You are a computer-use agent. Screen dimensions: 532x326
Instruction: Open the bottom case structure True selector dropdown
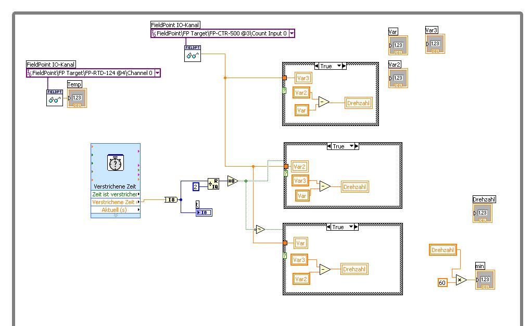(x=351, y=227)
